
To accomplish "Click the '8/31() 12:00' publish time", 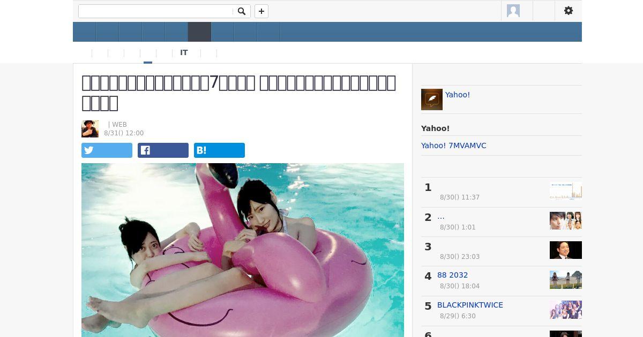I will (124, 133).
